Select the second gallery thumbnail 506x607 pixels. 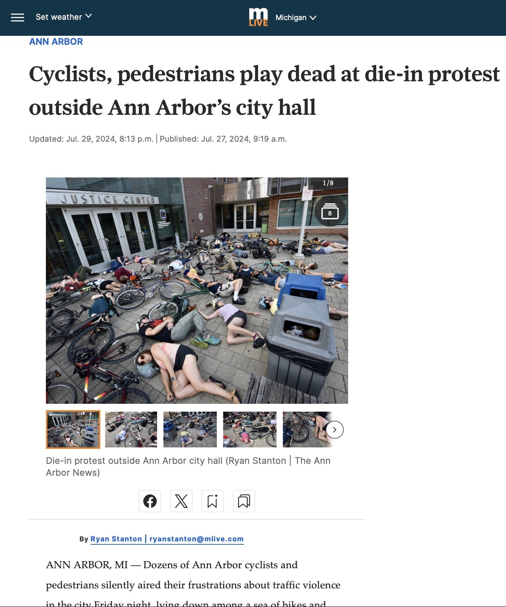(131, 430)
